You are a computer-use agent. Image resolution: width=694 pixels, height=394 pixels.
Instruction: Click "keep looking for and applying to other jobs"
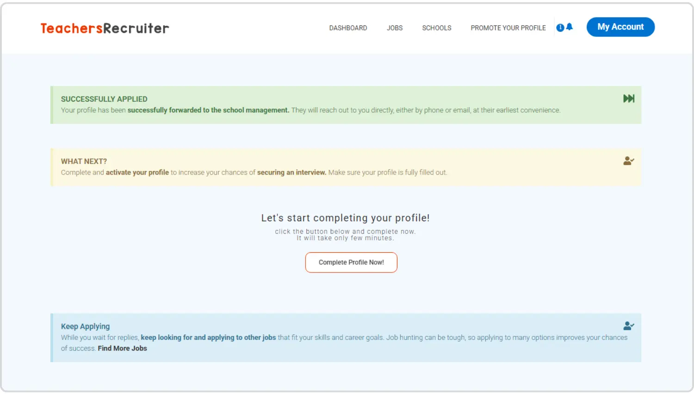pos(208,337)
